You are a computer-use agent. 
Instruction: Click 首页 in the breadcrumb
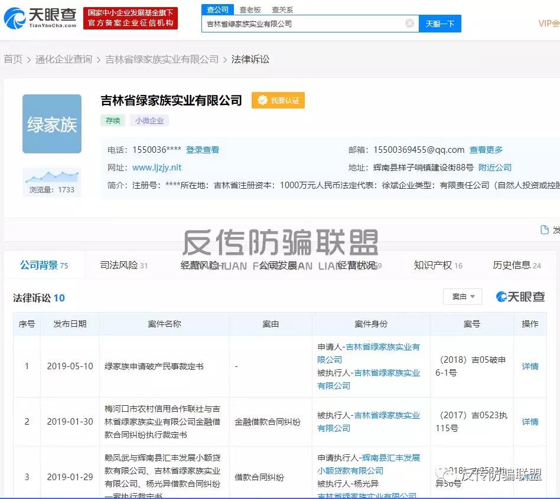[x=13, y=60]
